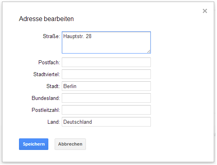The height and width of the screenshot is (165, 217).
Task: Select the 'Stadtviertel:' label
Action: 47,74
